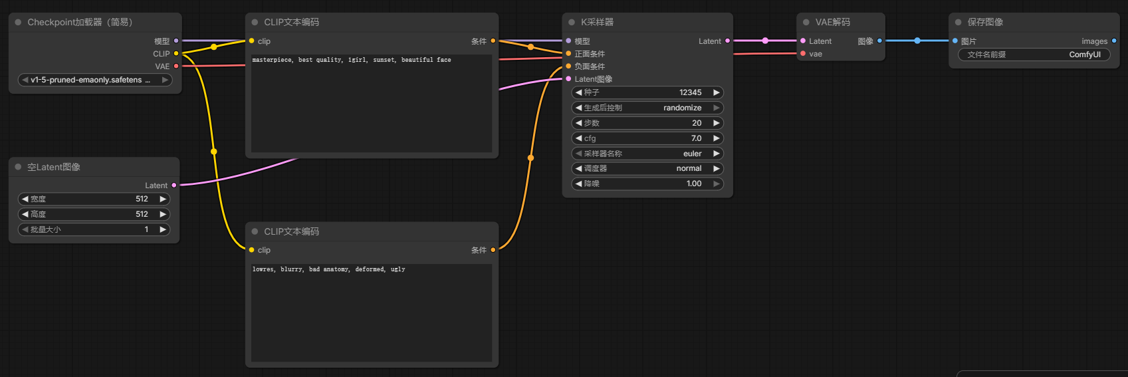
Task: Click the 步数 value 20
Action: pyautogui.click(x=697, y=123)
